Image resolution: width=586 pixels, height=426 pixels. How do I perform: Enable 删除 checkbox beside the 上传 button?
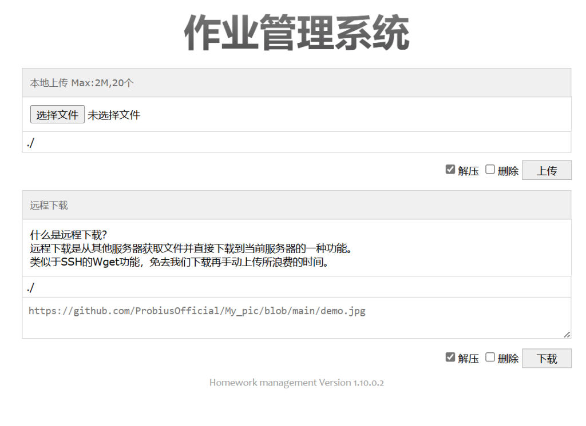pyautogui.click(x=490, y=170)
